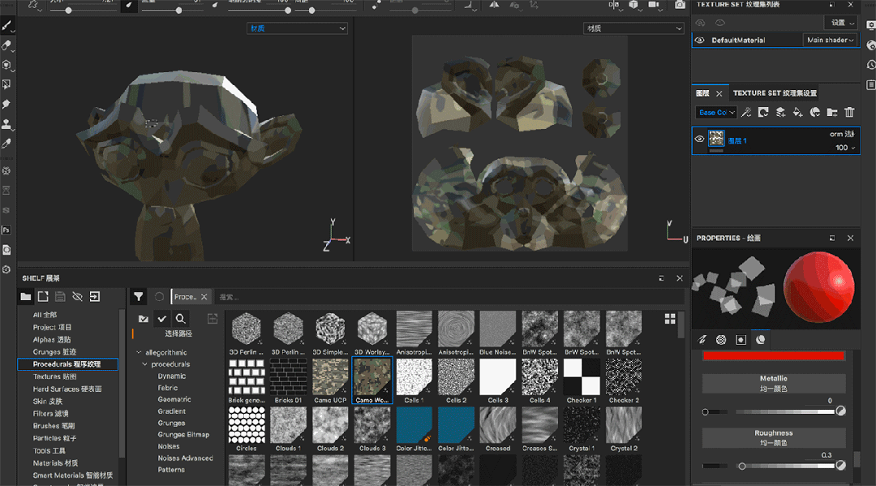The image size is (876, 486).
Task: Select the Smudge tool
Action: point(6,104)
